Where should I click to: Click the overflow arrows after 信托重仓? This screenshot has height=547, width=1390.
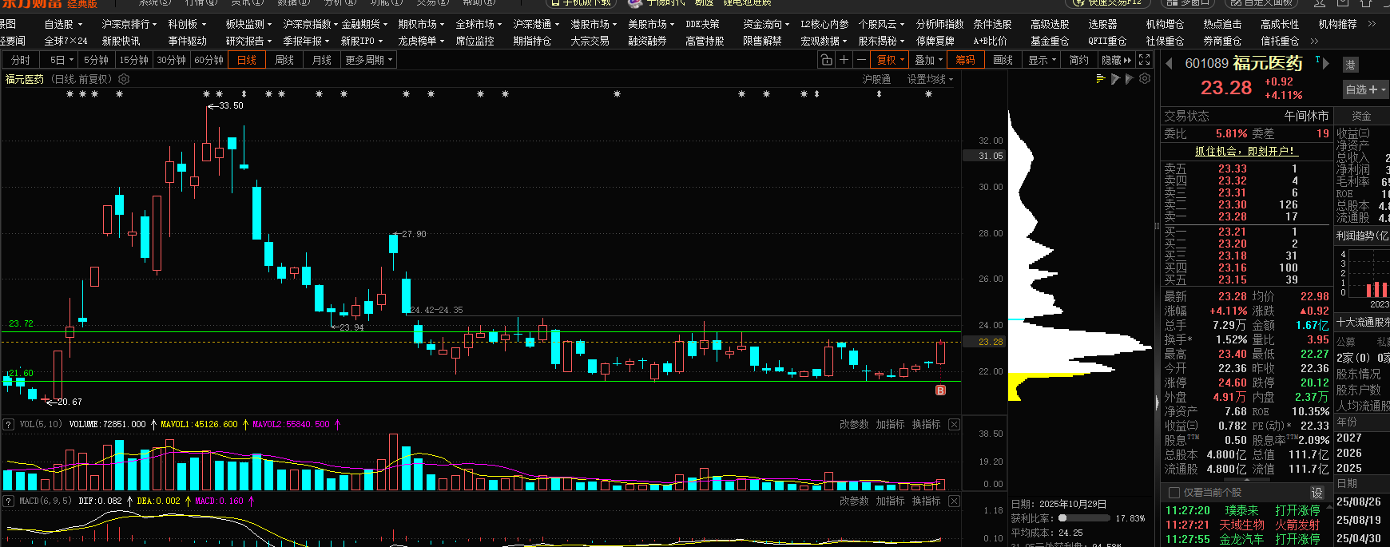pos(1314,41)
